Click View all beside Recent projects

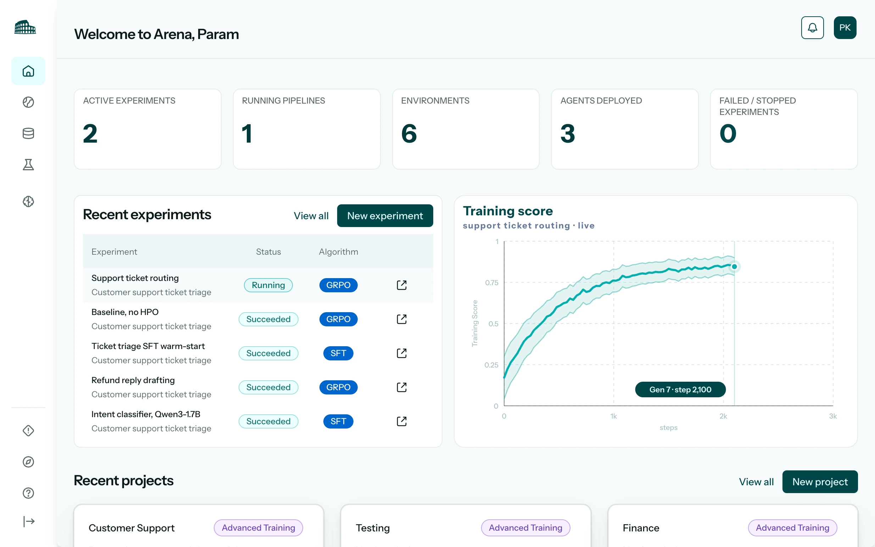click(756, 482)
